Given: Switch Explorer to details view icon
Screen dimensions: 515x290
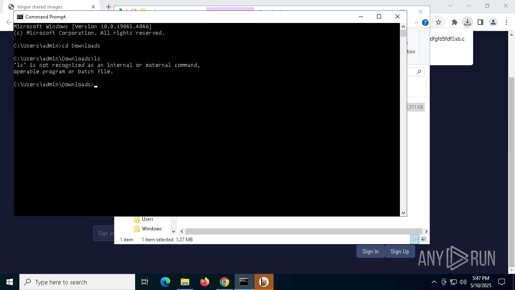Looking at the screenshot, I should coord(415,239).
